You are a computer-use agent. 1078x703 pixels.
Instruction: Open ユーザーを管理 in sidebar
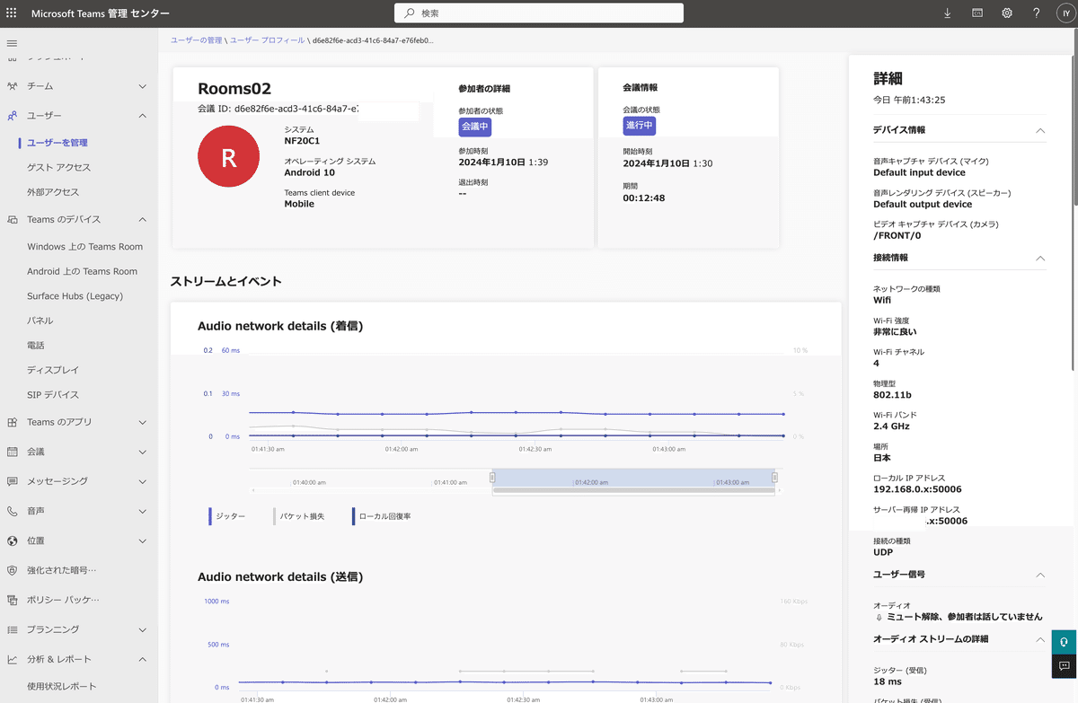pos(57,143)
